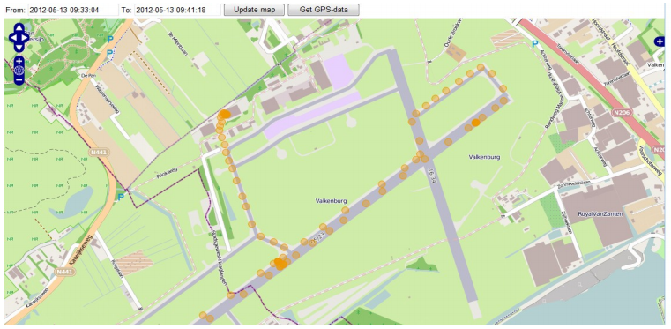Click the RoyalVanZanten map label
This screenshot has height=329, width=671.
pos(600,213)
